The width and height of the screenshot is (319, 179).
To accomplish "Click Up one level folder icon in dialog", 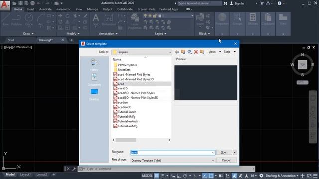I will tap(183, 52).
